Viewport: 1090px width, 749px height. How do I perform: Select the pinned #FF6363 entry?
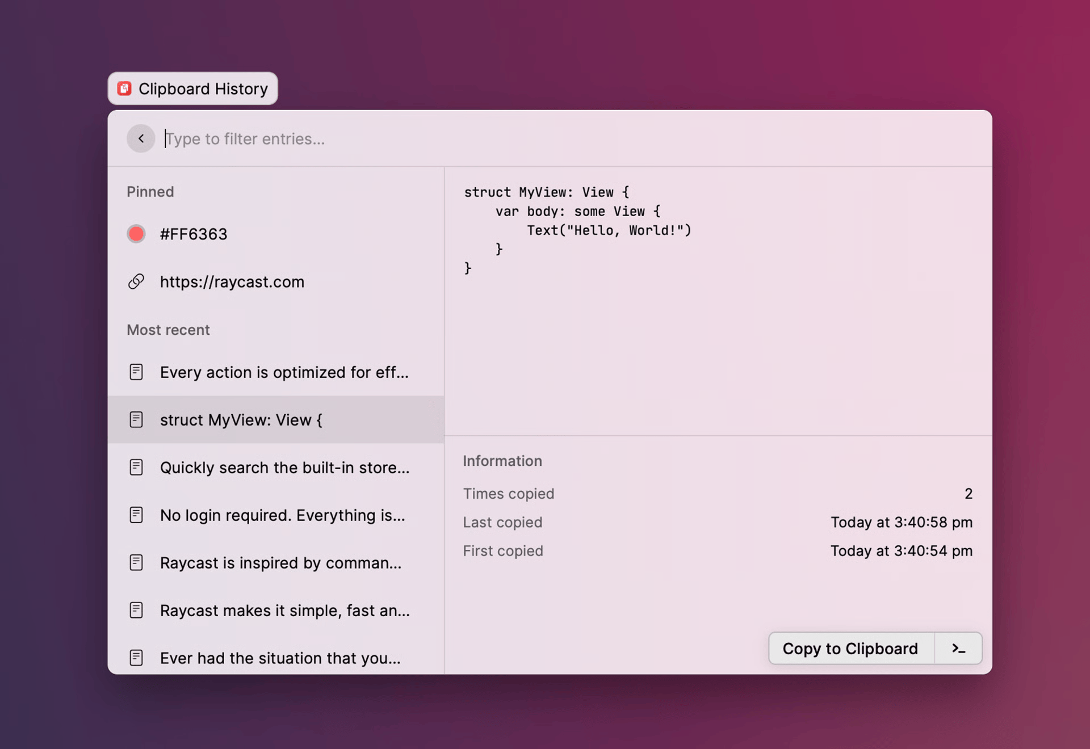click(193, 234)
